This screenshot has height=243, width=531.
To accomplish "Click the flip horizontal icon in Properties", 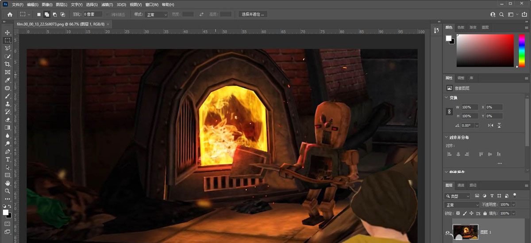I will coord(491,125).
